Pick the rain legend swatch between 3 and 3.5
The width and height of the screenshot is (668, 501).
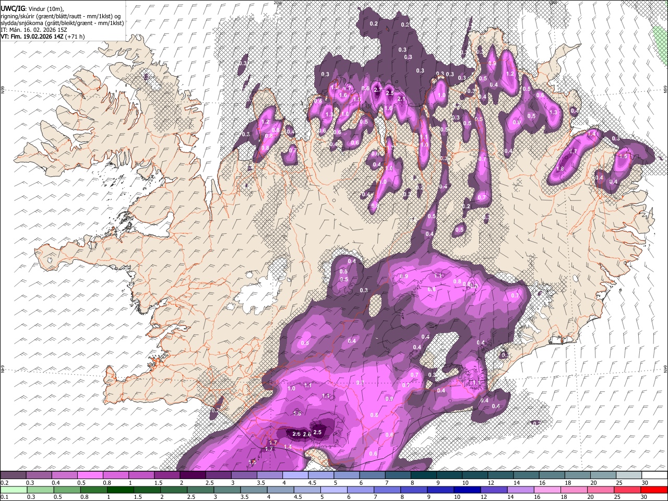(x=228, y=490)
